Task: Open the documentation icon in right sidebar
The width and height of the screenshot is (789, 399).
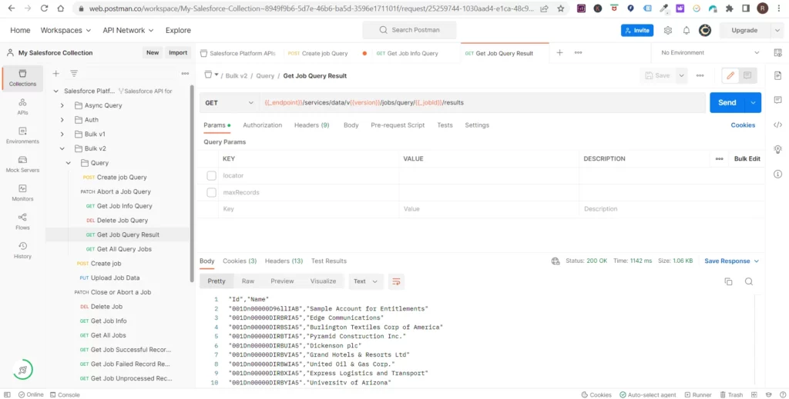Action: pyautogui.click(x=777, y=75)
